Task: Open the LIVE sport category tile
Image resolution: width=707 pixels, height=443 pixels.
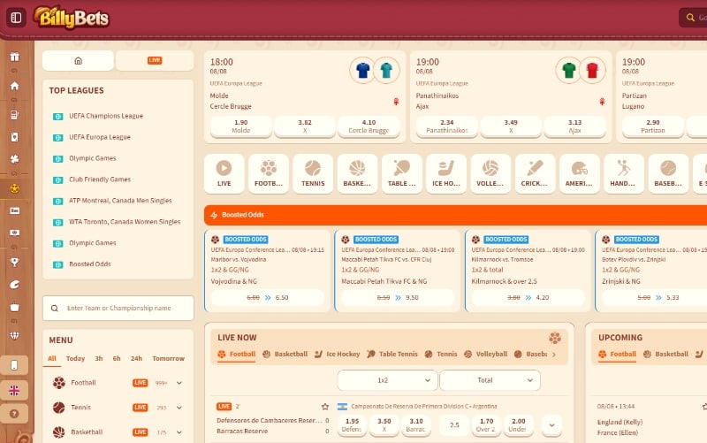Action: tap(224, 173)
